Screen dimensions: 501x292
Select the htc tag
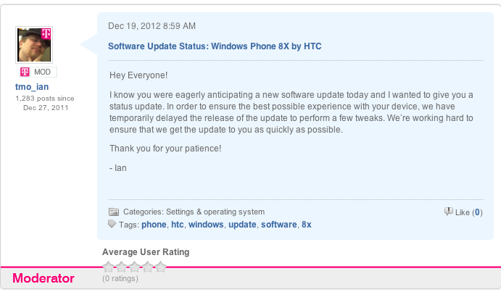click(x=178, y=225)
